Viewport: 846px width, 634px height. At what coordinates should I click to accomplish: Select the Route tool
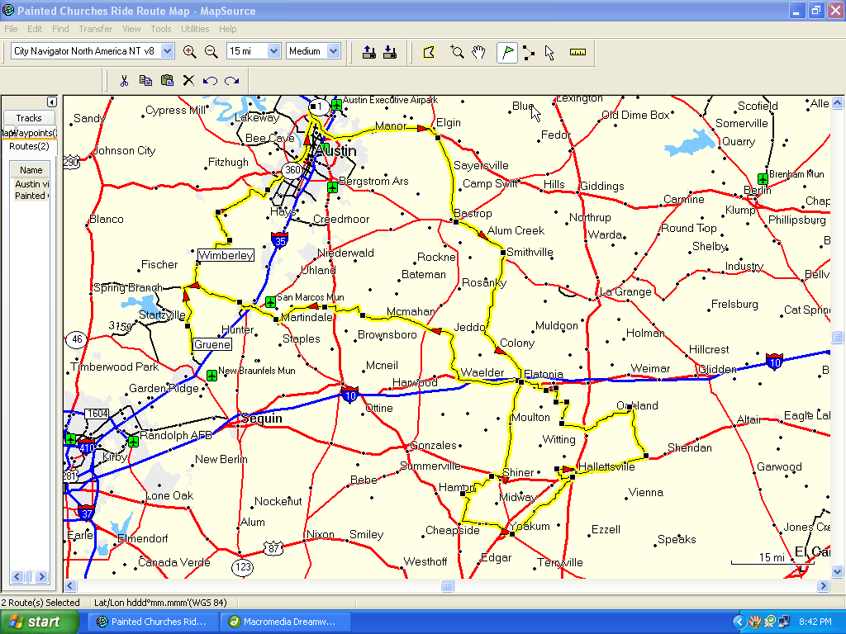(529, 52)
